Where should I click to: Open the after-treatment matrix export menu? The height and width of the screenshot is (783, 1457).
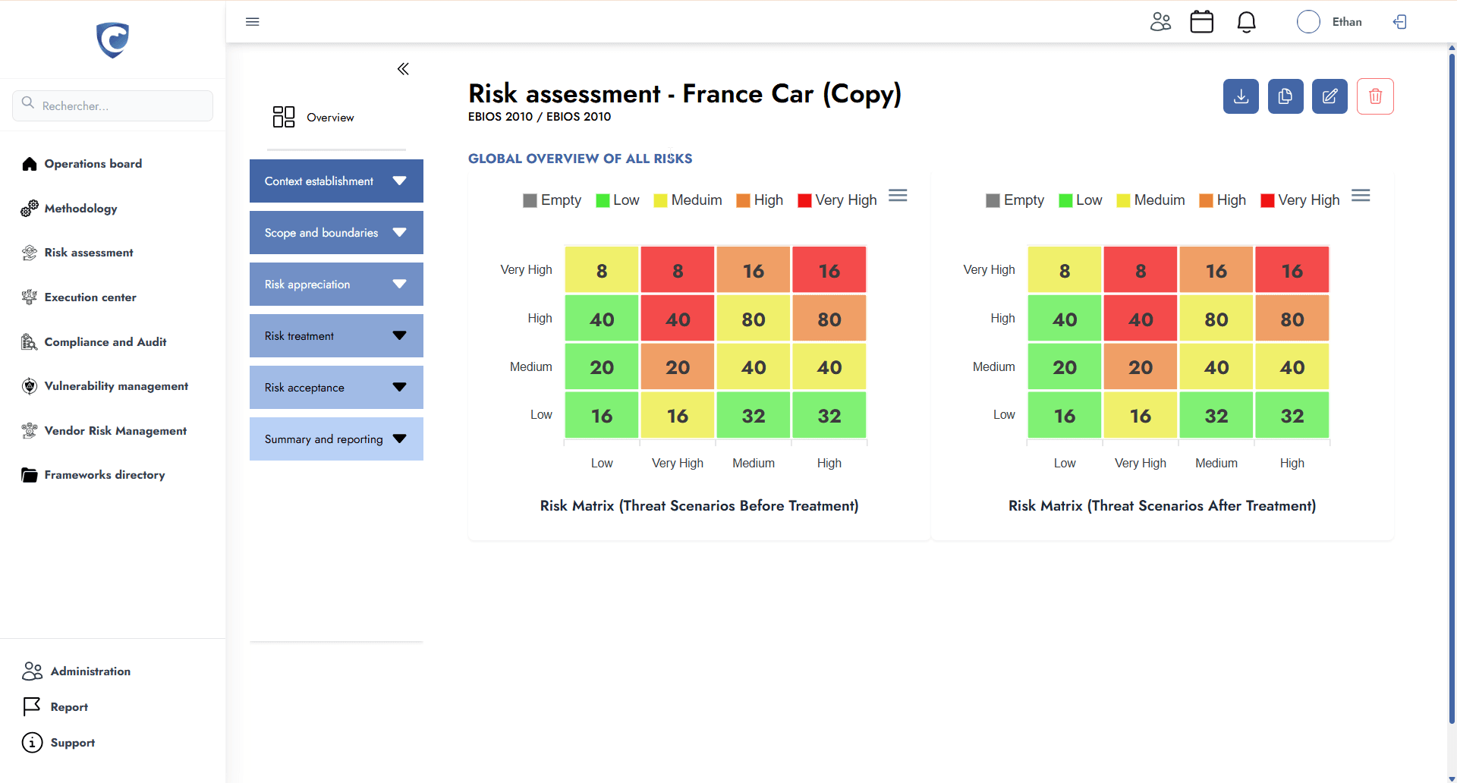[1361, 195]
